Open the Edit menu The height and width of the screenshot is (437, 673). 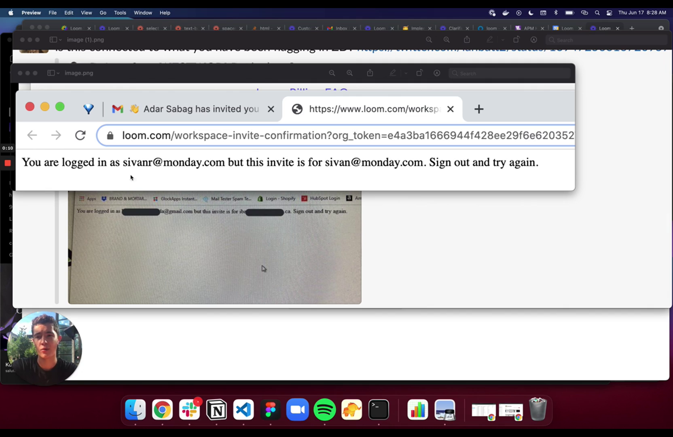point(69,13)
